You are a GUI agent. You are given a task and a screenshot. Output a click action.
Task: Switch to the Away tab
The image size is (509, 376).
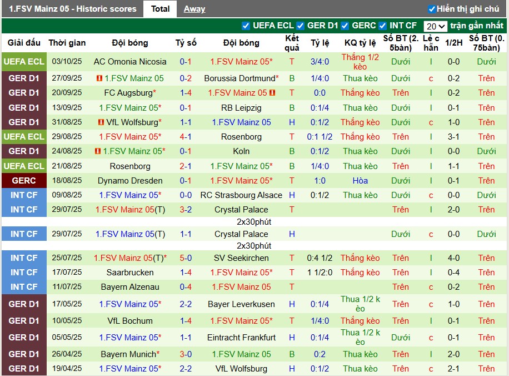194,9
